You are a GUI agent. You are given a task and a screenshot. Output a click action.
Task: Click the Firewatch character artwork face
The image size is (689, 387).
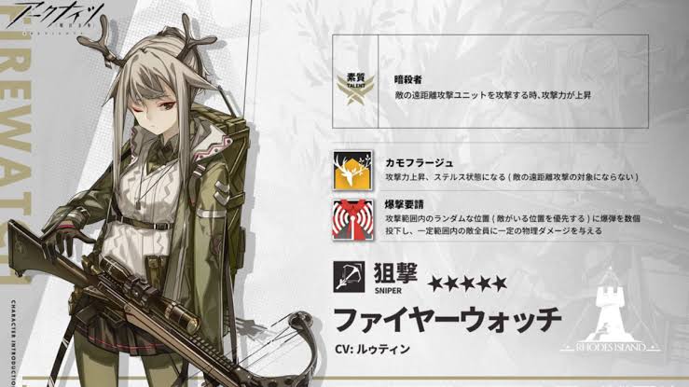[156, 110]
